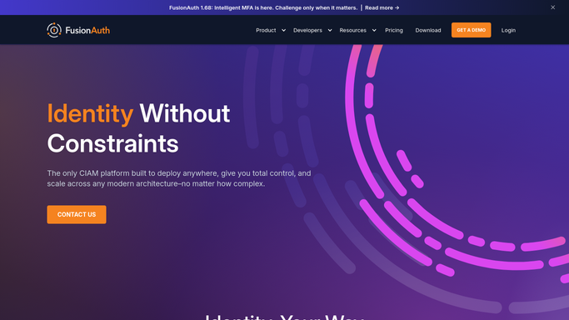Click the CIAM platform description paragraph
Viewport: 569px width, 320px height.
179,178
